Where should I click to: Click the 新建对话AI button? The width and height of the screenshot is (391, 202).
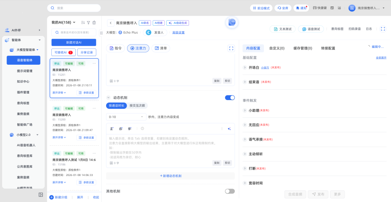(x=74, y=42)
